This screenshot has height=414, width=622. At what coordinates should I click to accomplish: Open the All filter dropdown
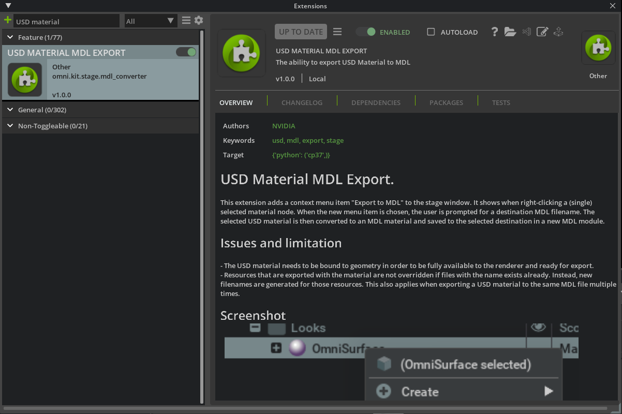150,21
